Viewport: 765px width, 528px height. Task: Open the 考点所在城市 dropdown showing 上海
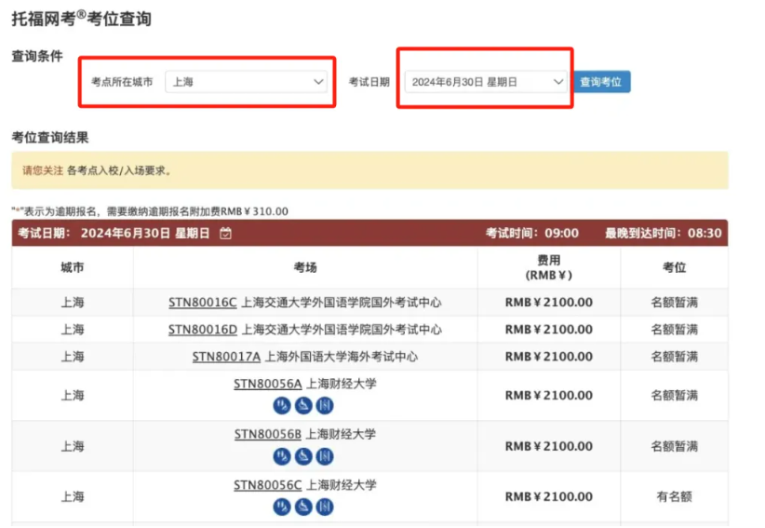[x=247, y=82]
